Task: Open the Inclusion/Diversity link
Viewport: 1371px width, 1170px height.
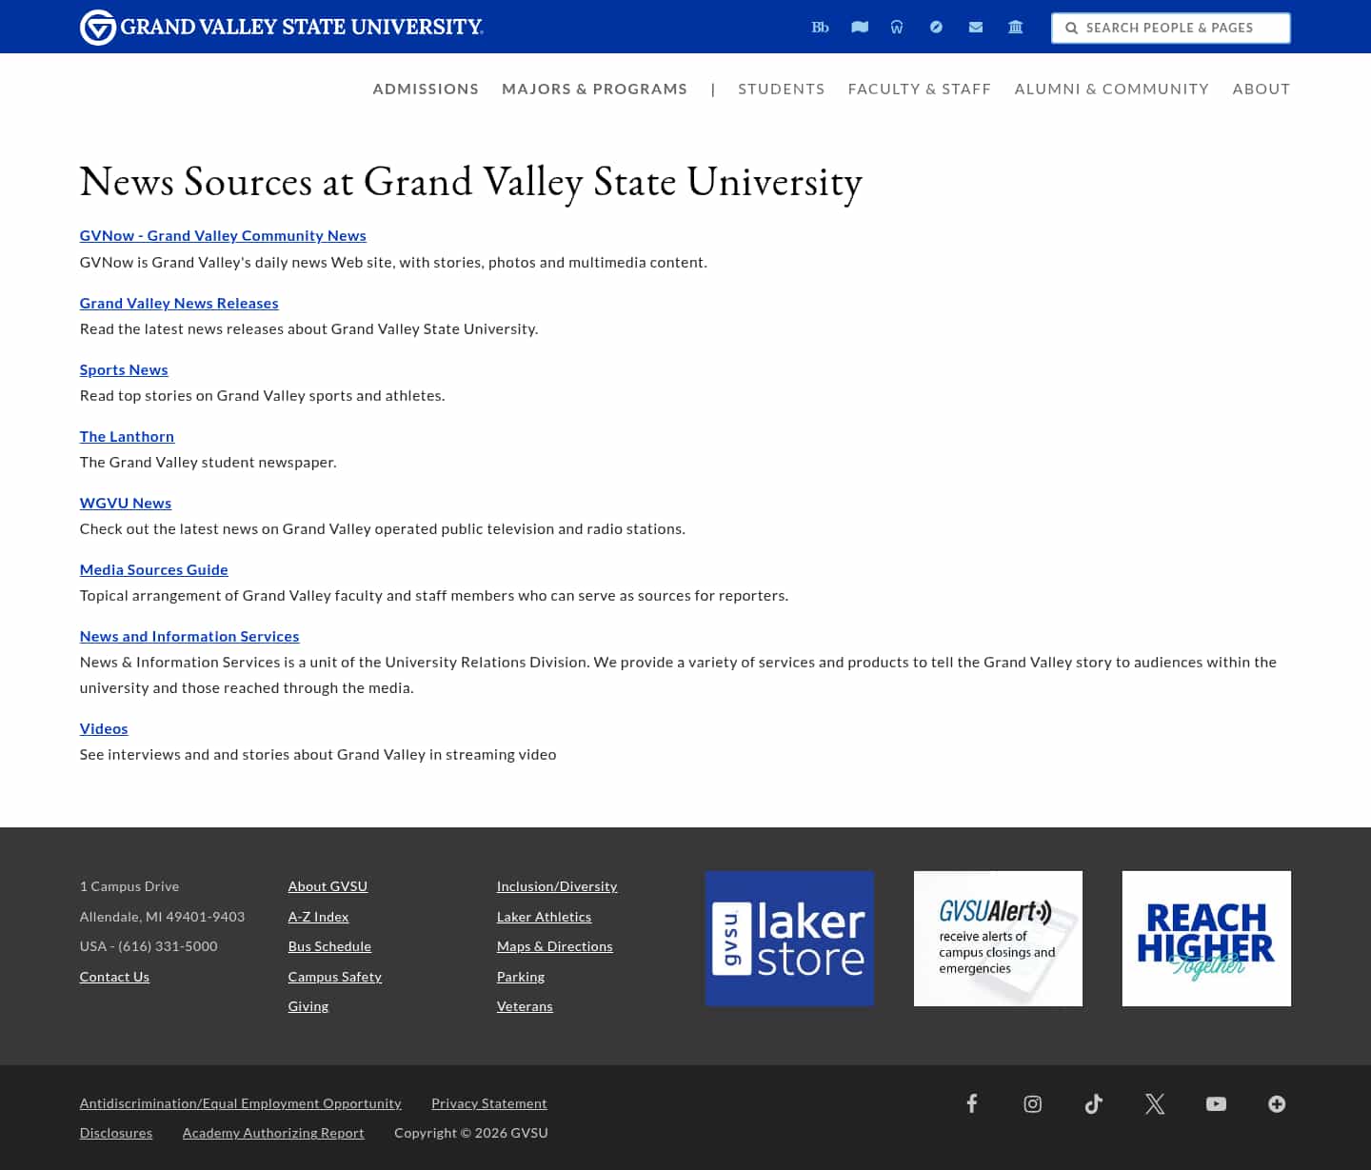Action: pos(557,886)
